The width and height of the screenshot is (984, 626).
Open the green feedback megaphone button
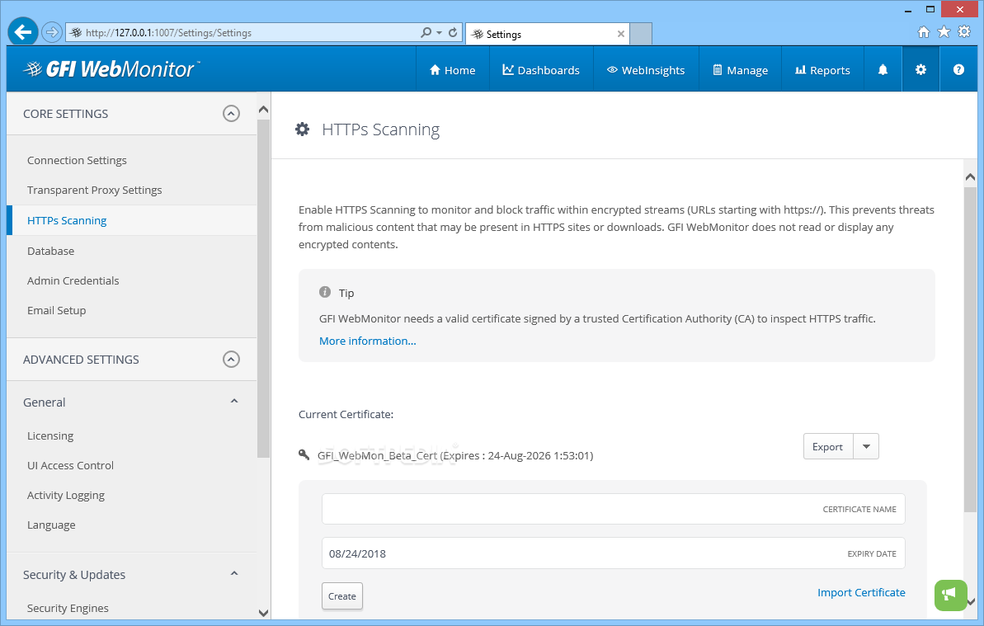(951, 595)
